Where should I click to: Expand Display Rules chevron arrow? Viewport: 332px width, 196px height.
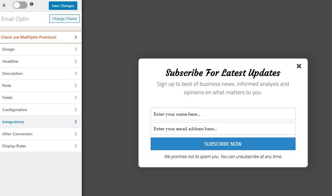76,146
